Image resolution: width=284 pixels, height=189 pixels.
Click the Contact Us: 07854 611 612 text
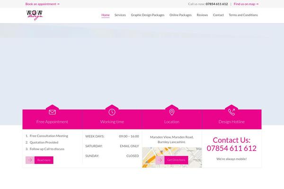[231, 144]
